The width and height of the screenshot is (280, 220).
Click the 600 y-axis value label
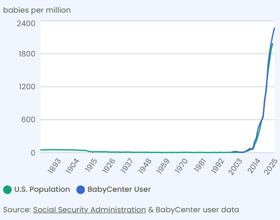pyautogui.click(x=28, y=120)
